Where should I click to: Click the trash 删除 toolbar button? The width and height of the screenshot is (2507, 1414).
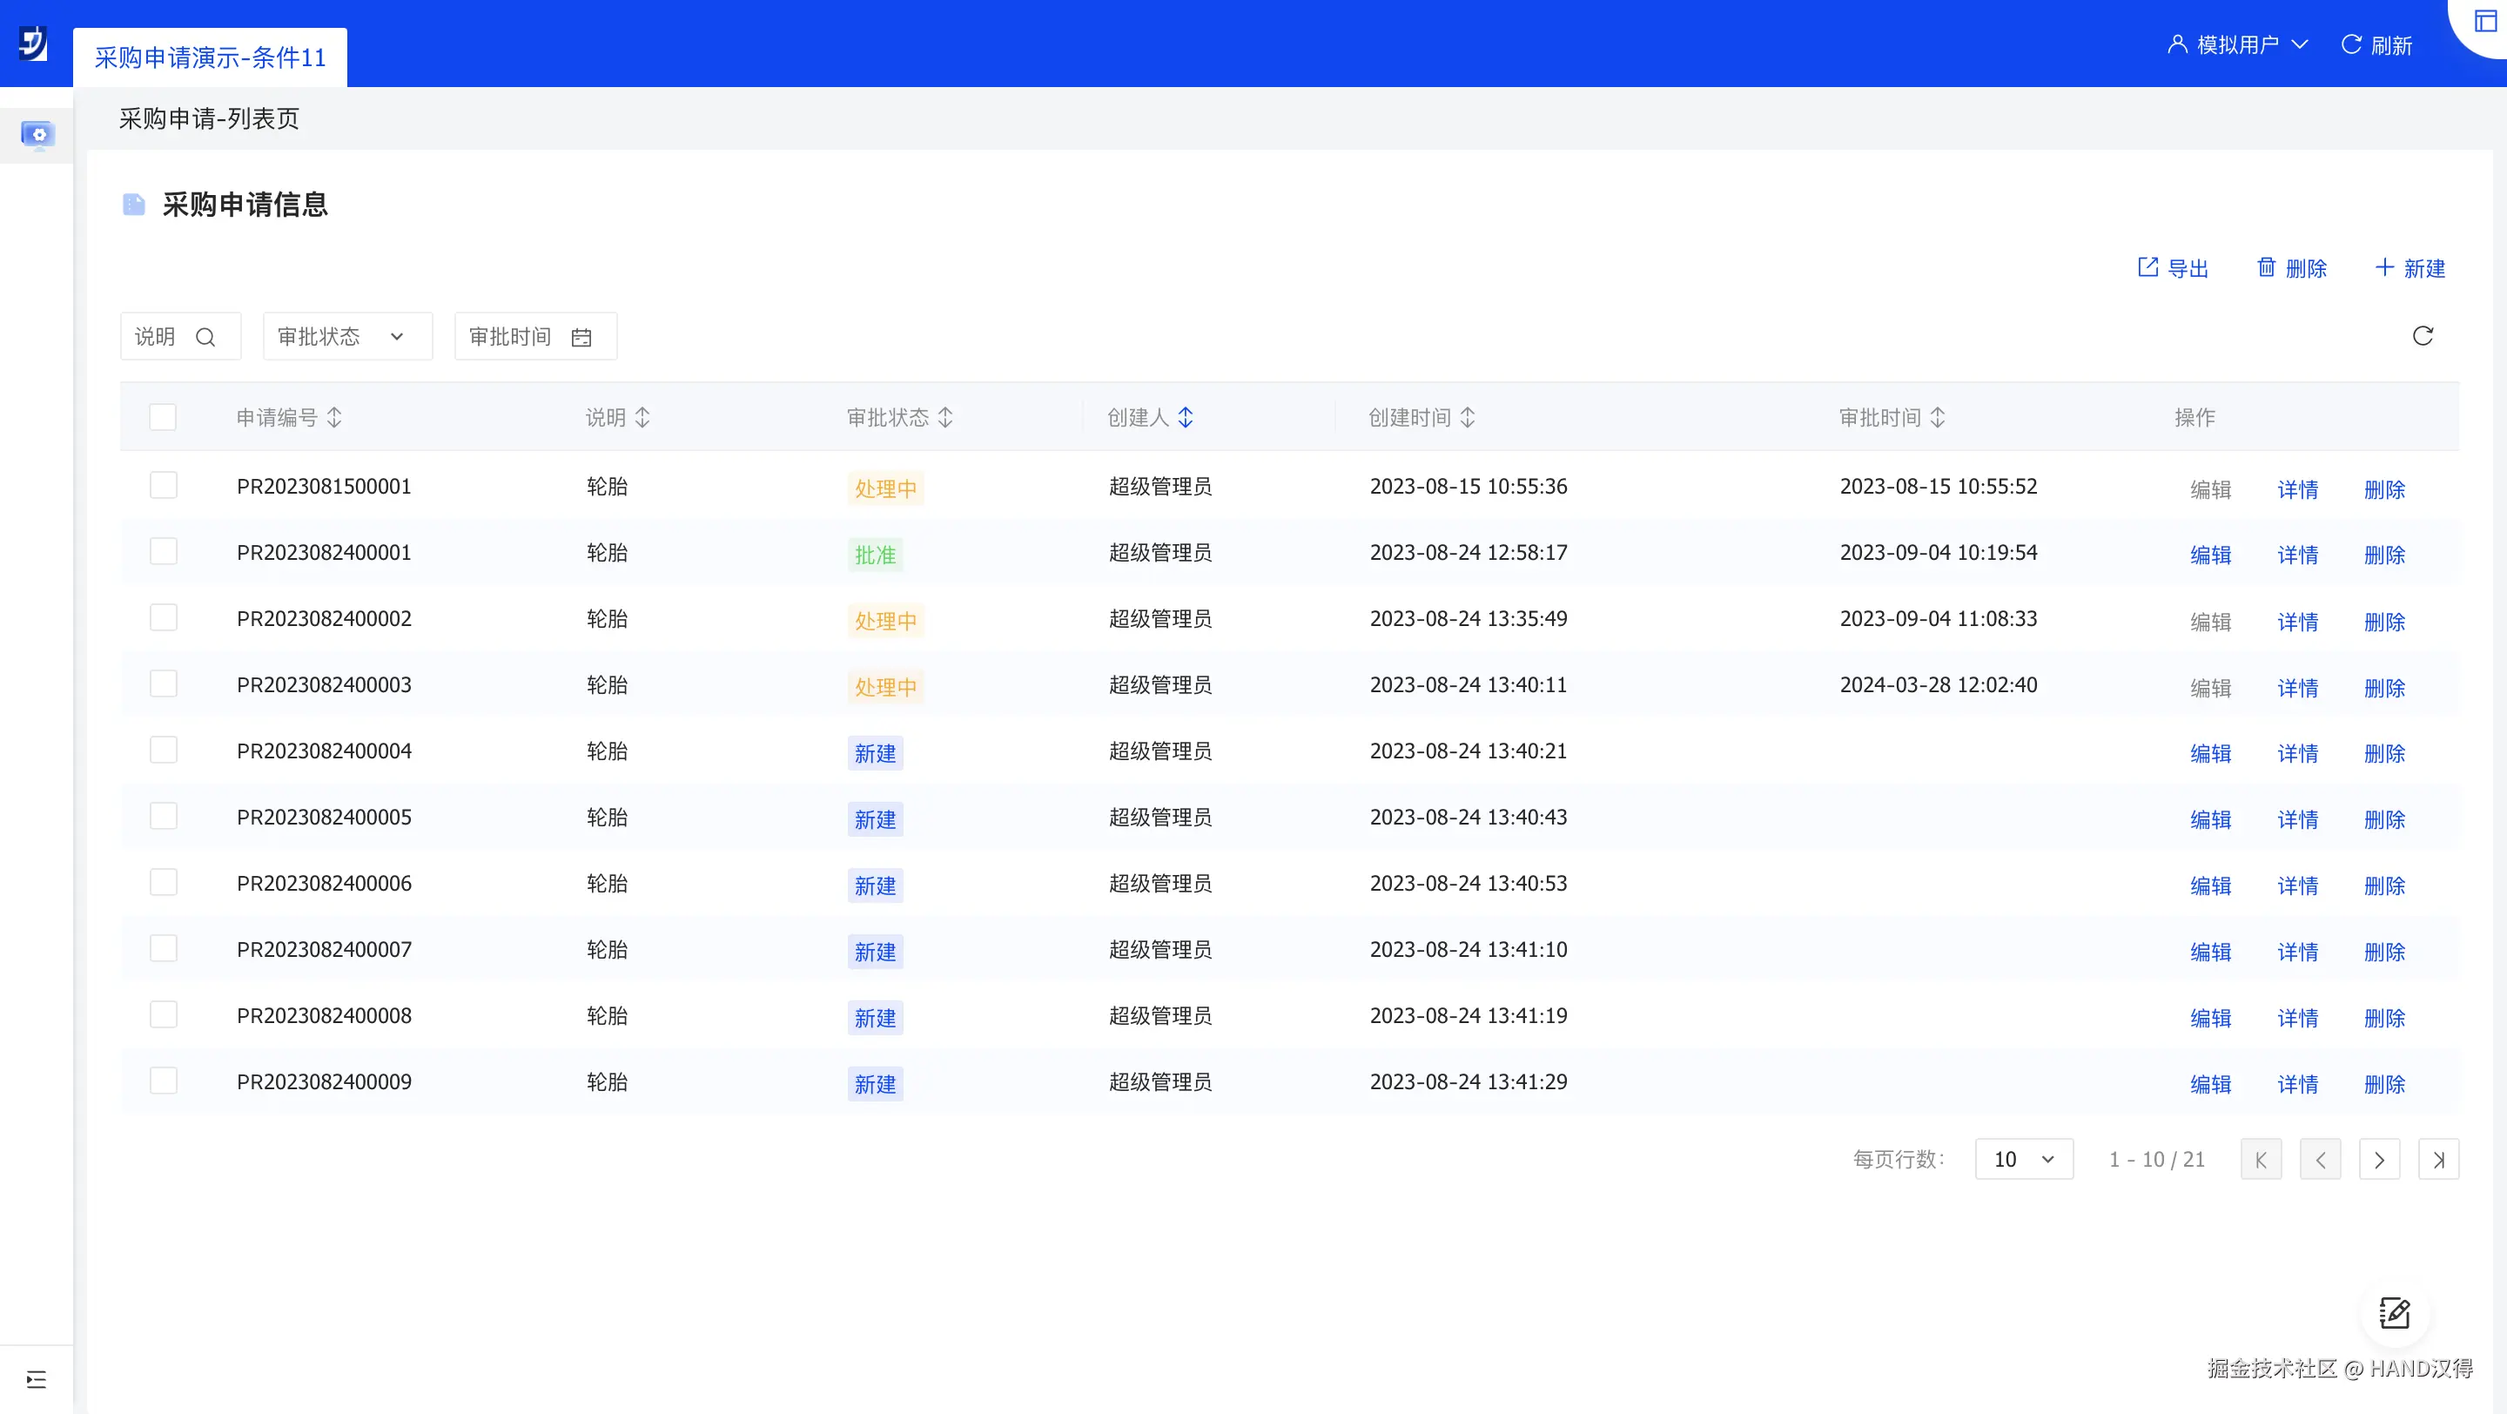pyautogui.click(x=2291, y=267)
